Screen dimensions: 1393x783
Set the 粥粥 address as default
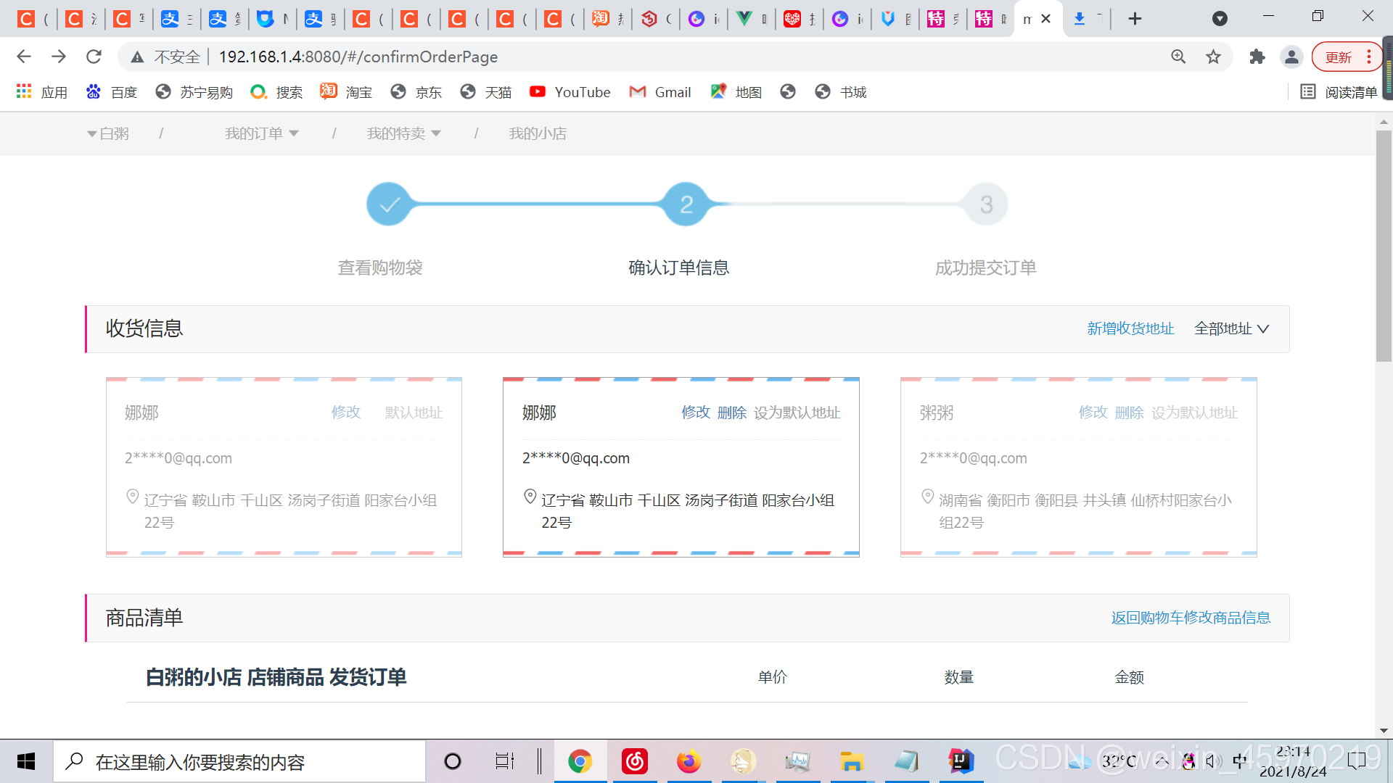[1195, 412]
